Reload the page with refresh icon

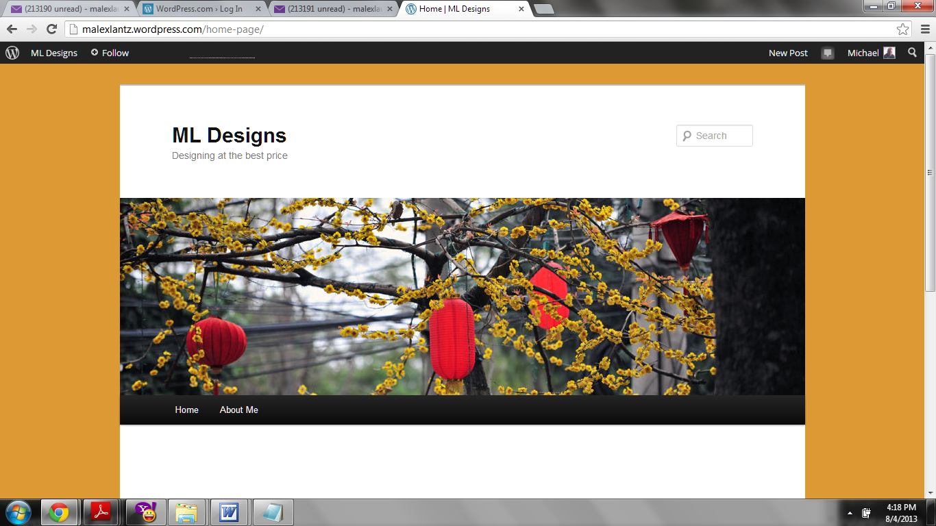point(51,29)
